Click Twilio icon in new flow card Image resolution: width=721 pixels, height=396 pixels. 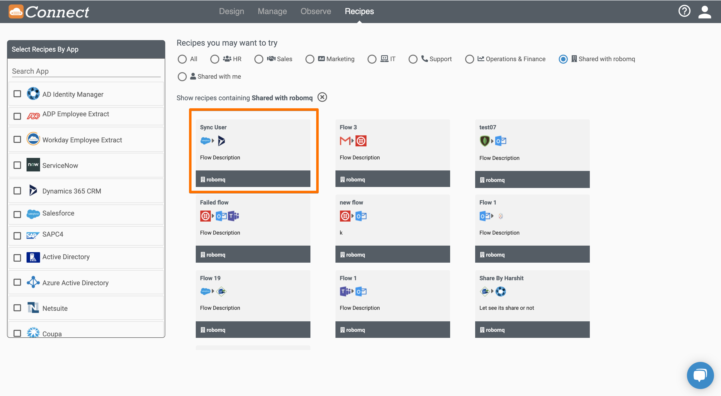coord(345,216)
